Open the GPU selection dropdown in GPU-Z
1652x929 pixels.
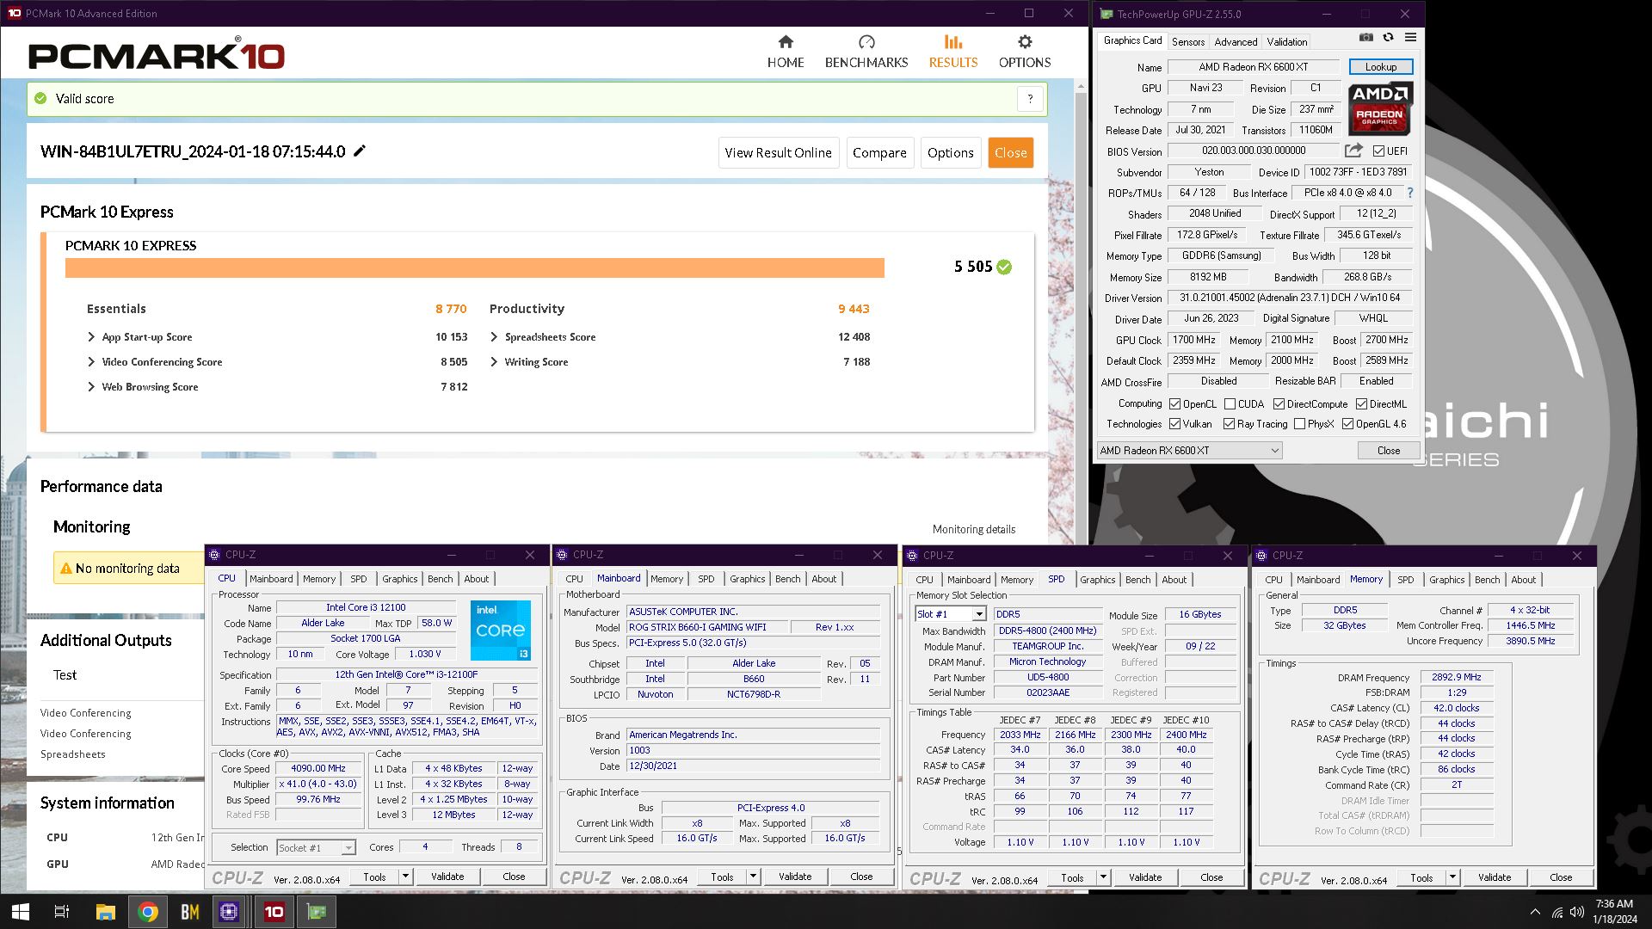pos(1189,450)
